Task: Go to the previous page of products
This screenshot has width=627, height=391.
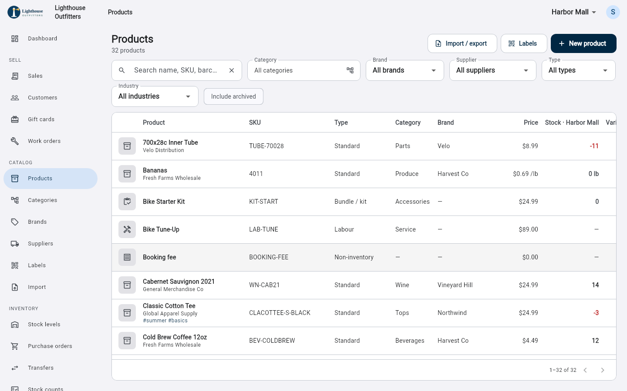Action: [x=585, y=370]
